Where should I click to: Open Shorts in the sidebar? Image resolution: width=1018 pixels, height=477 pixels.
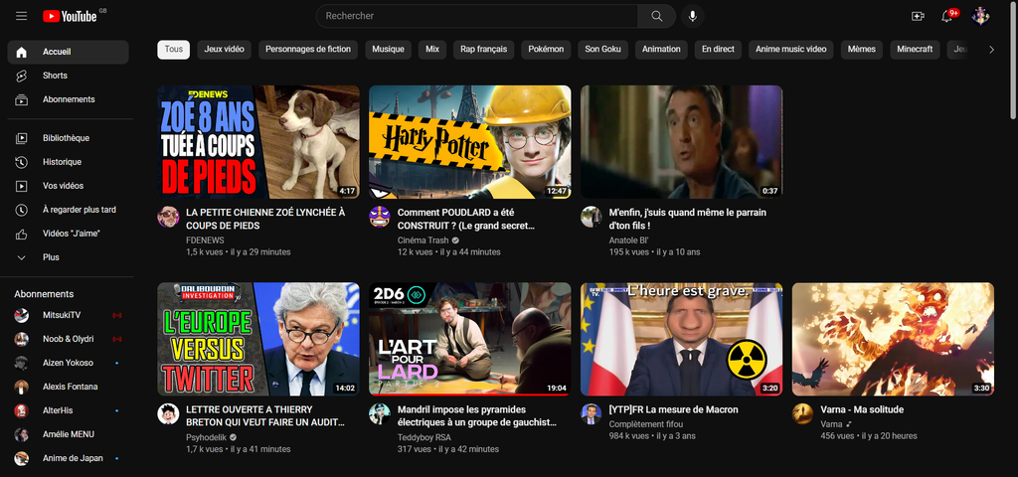click(x=55, y=76)
